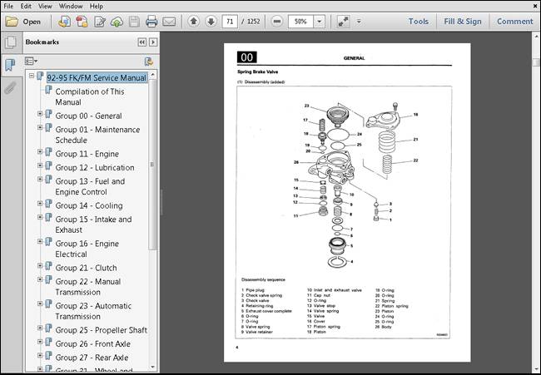Click the fit-page expand arrows icon
Image resolution: width=541 pixels, height=375 pixels.
point(343,22)
